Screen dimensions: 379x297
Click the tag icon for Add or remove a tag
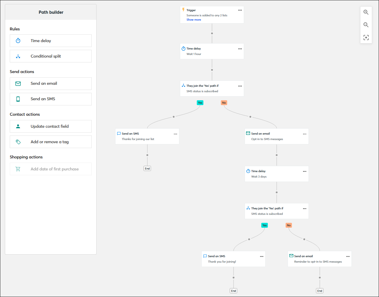(18, 142)
